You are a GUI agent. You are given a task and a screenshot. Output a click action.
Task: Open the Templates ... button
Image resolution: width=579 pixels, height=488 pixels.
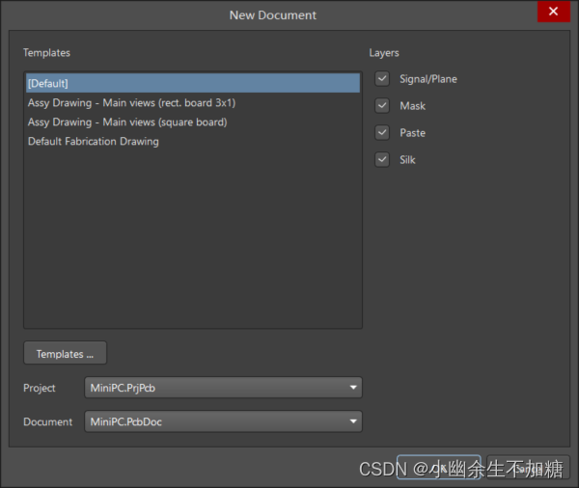pyautogui.click(x=65, y=354)
